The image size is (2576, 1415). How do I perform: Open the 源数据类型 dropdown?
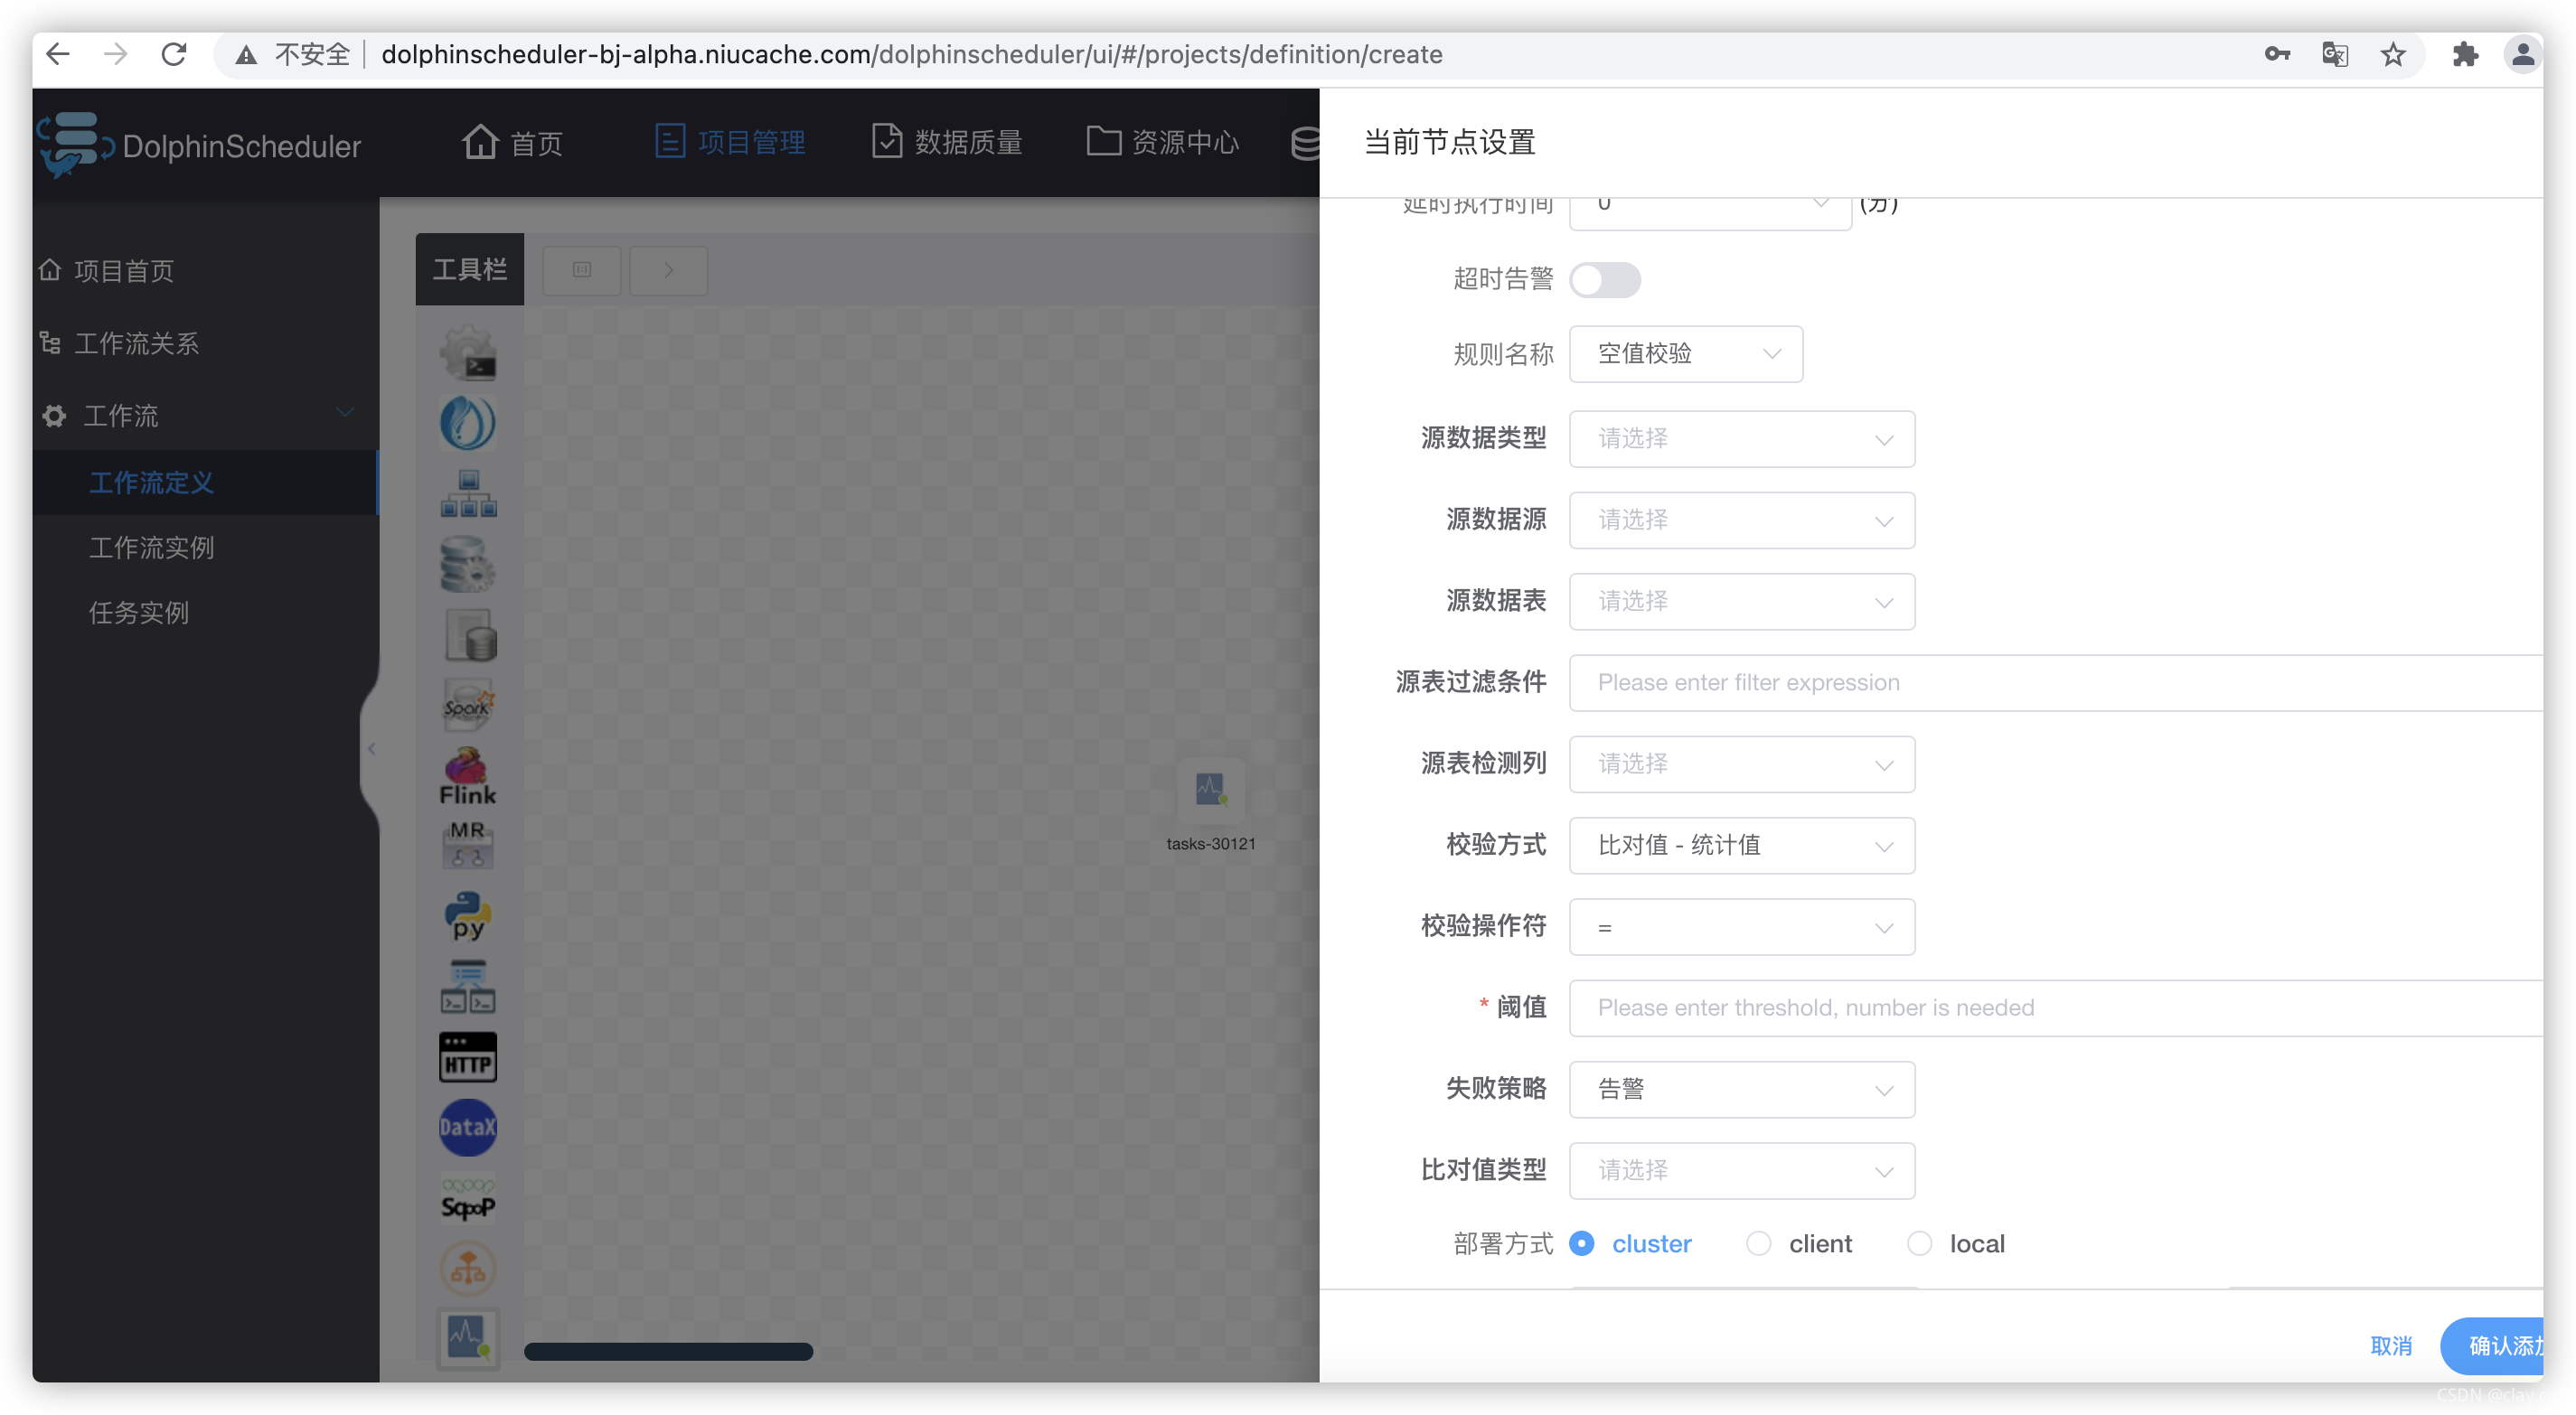[1741, 439]
